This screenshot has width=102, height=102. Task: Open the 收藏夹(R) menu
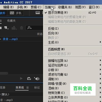pyautogui.click(x=65, y=7)
